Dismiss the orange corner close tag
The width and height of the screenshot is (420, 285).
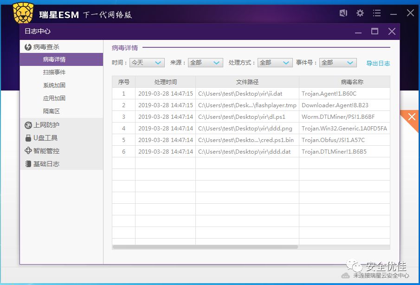click(412, 117)
